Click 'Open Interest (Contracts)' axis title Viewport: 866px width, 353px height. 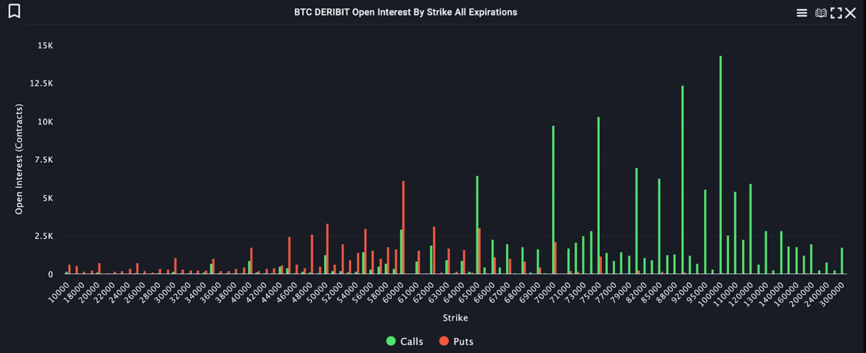(x=19, y=159)
